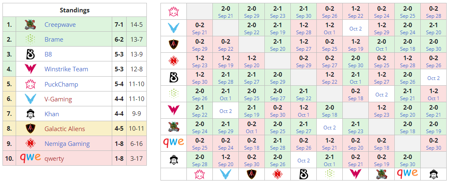Click the qwe logo in the crosstable's bottom row
The height and width of the screenshot is (183, 450).
[x=407, y=173]
